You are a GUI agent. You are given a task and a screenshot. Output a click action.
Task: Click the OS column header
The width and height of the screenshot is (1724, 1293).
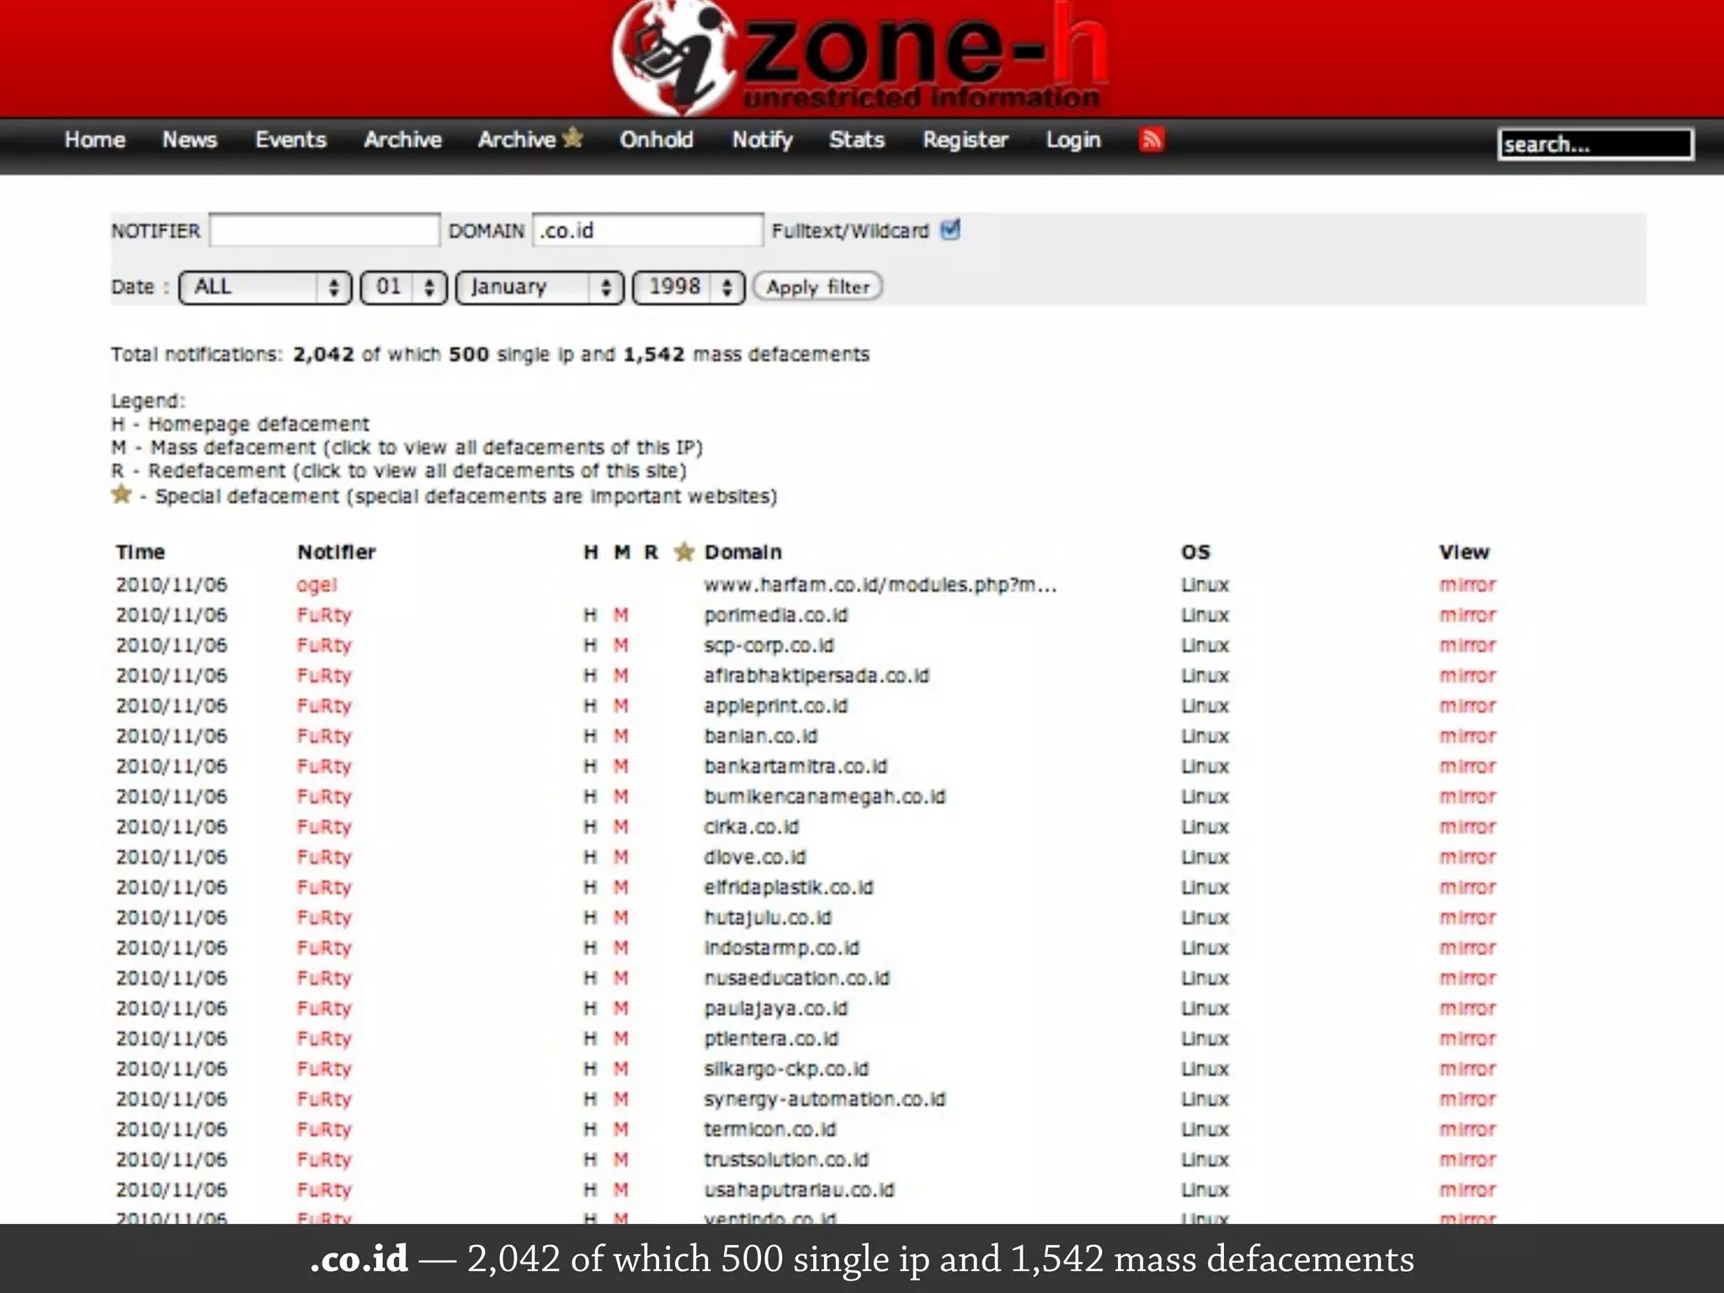[x=1196, y=552]
